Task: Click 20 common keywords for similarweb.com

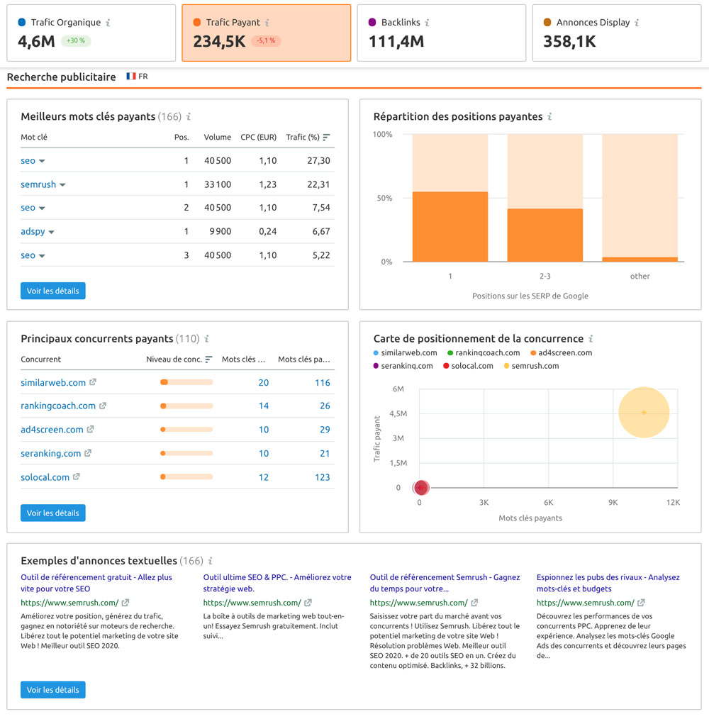Action: (264, 382)
